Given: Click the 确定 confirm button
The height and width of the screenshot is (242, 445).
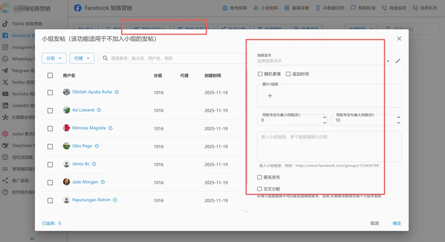Looking at the screenshot, I should [x=396, y=223].
